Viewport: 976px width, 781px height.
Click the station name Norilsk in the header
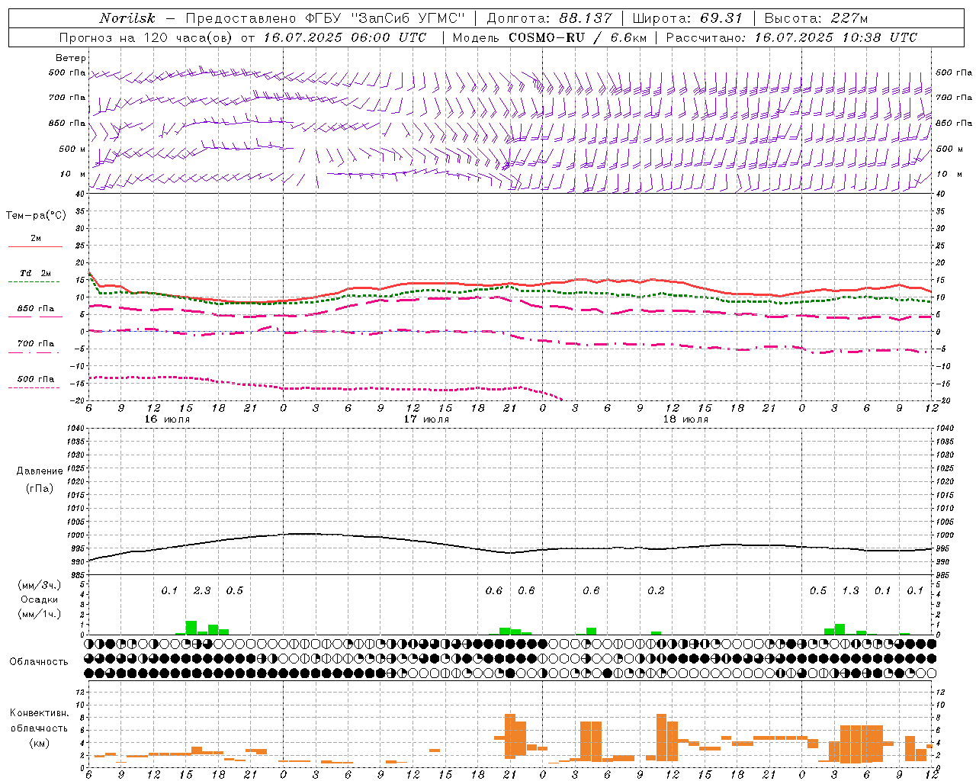127,18
